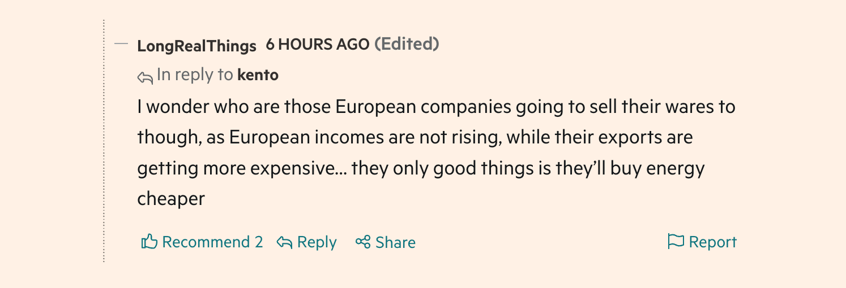Click the "(Edited)" label

click(407, 44)
